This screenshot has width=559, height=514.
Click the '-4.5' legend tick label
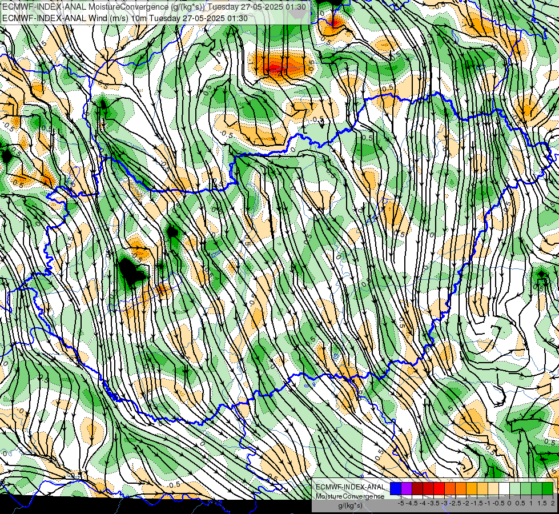coord(412,503)
